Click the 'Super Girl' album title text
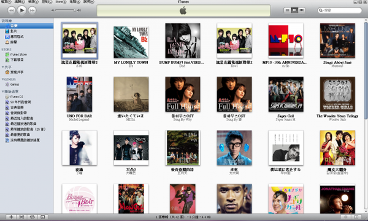 [286, 116]
